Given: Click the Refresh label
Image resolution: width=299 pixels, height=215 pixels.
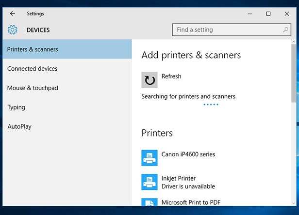Looking at the screenshot, I should pyautogui.click(x=171, y=77).
